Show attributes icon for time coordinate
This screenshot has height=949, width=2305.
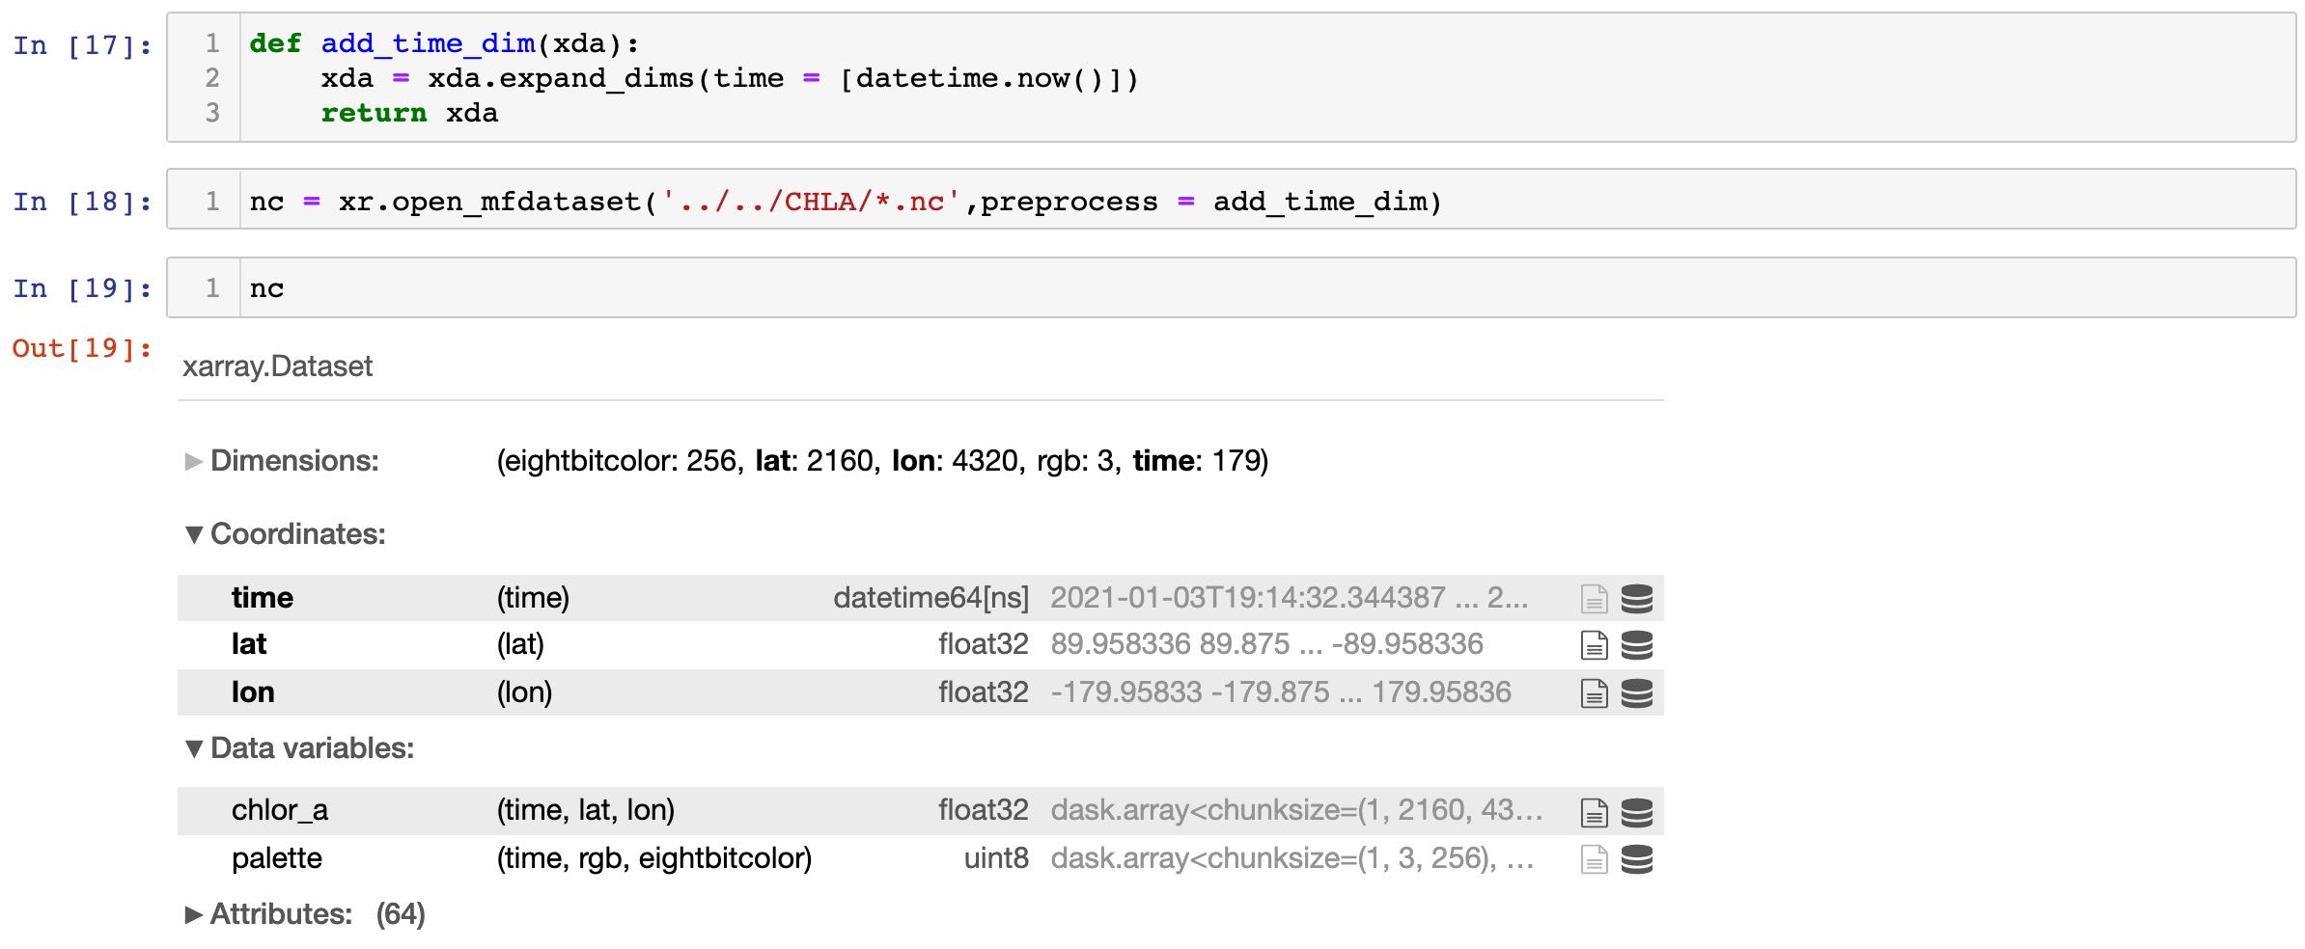coord(1594,599)
